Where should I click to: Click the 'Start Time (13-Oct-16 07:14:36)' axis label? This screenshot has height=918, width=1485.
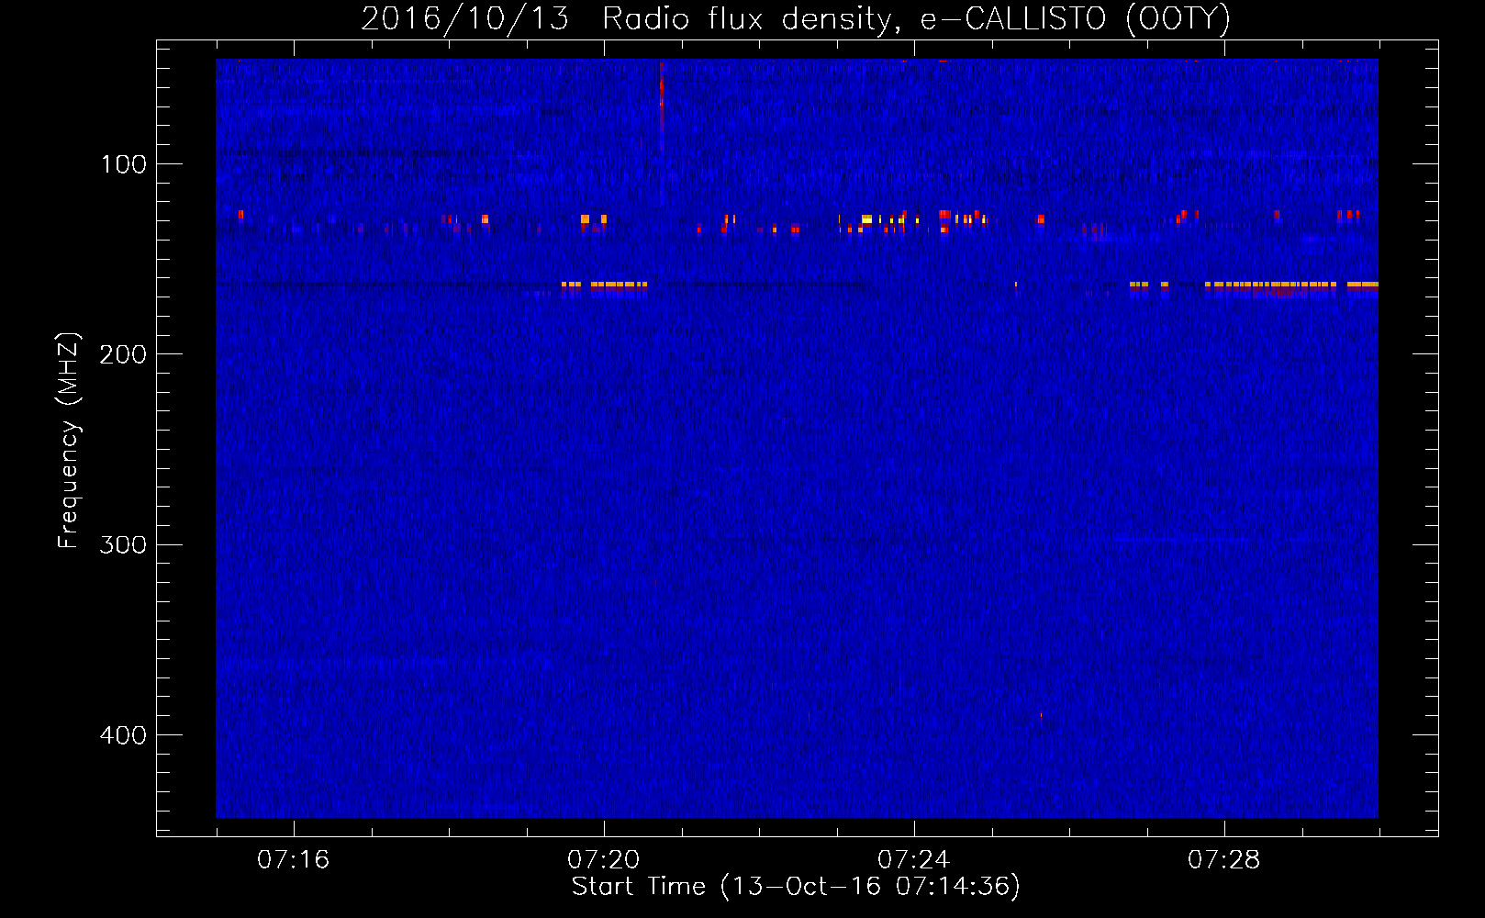click(796, 887)
